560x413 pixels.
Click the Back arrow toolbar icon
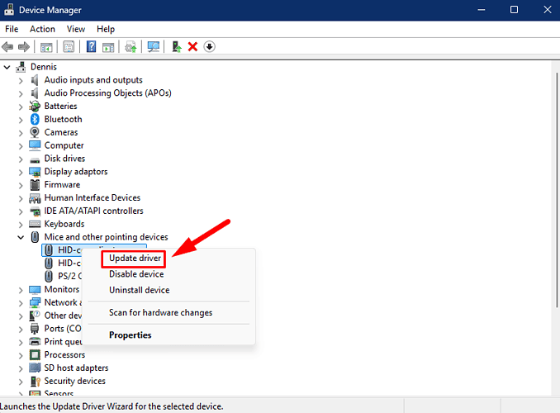point(8,46)
